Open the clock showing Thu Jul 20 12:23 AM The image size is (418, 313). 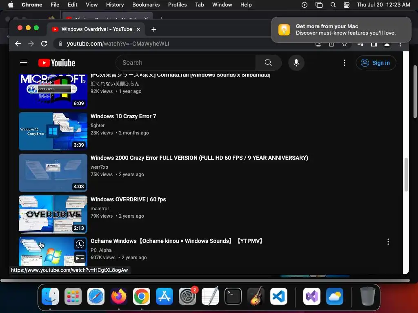coord(383,5)
